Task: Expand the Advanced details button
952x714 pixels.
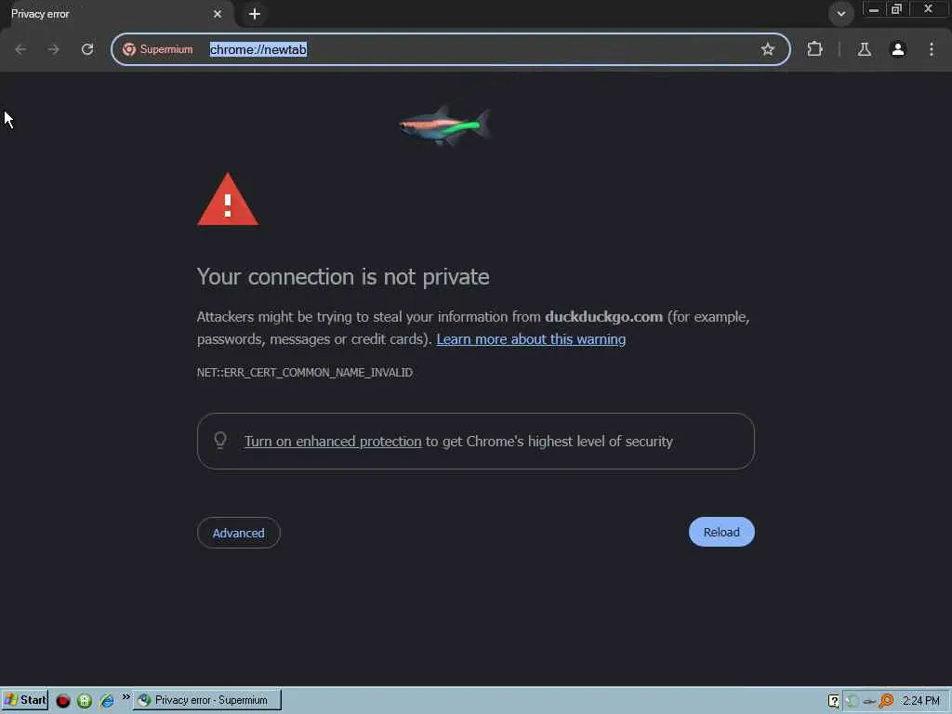Action: [x=239, y=533]
